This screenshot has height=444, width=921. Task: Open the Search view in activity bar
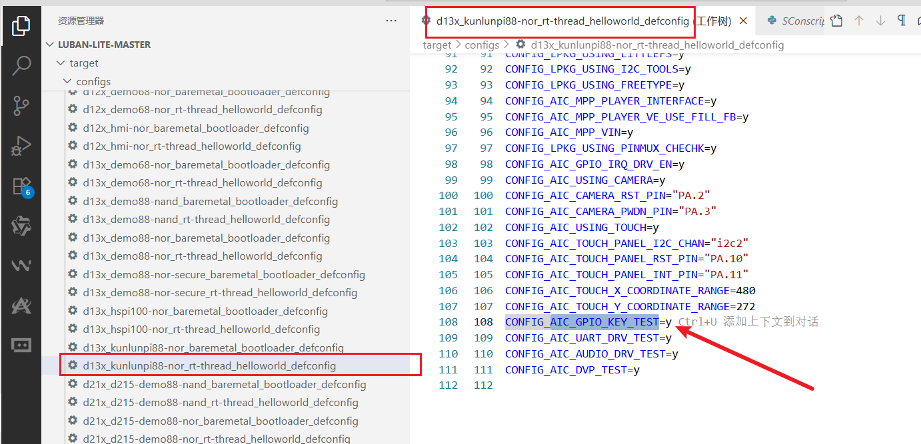tap(21, 66)
